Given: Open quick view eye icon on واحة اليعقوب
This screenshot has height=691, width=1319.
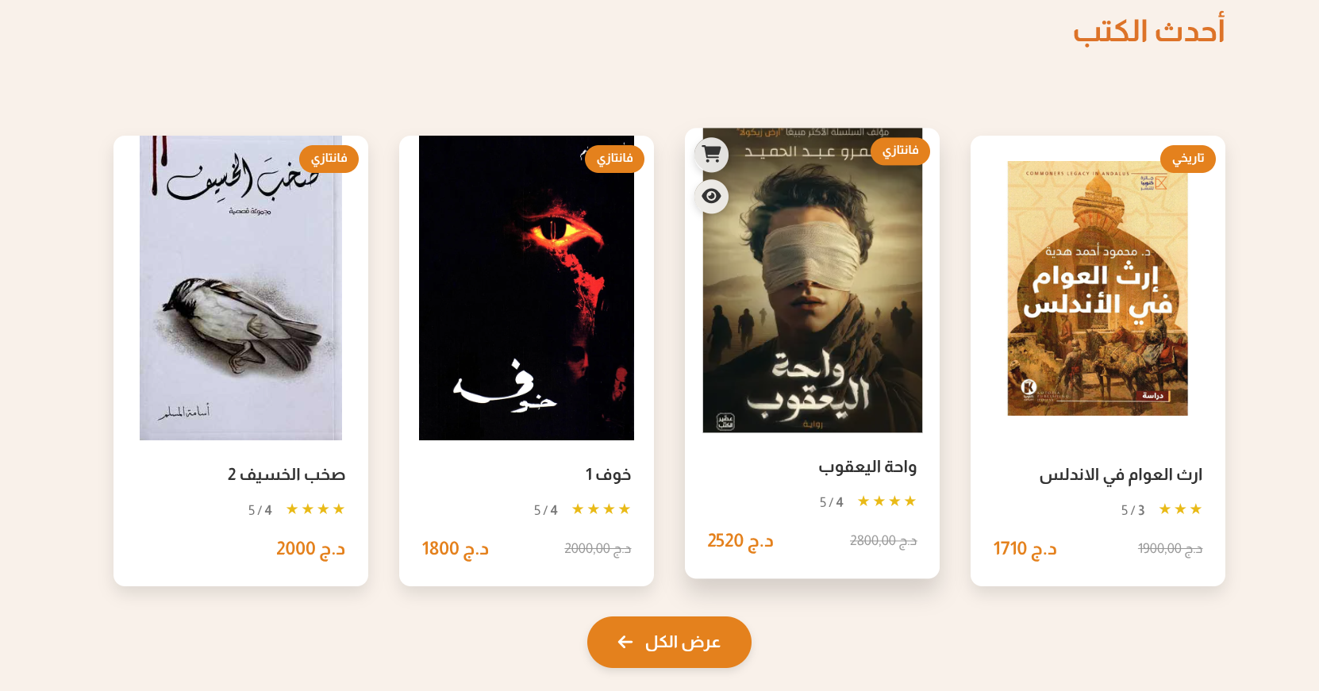Looking at the screenshot, I should point(711,196).
